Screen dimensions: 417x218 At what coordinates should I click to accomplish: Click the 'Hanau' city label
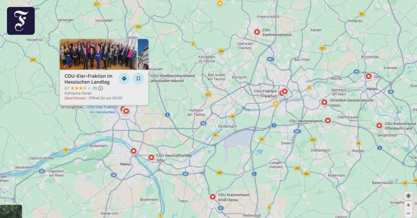click(x=371, y=89)
